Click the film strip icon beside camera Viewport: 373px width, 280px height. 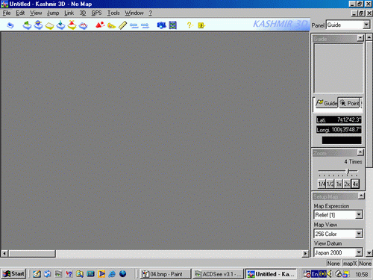click(173, 25)
